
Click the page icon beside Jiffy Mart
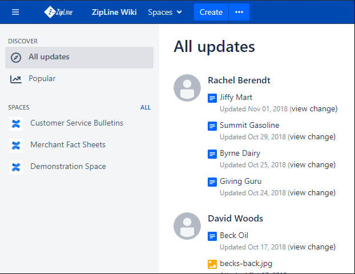pyautogui.click(x=212, y=98)
